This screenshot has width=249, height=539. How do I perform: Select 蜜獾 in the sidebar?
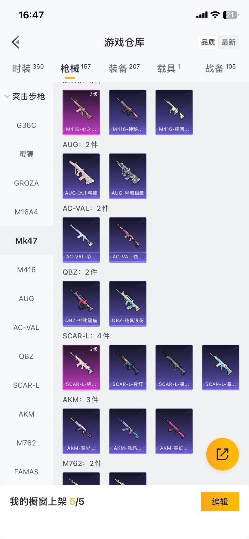click(x=26, y=154)
